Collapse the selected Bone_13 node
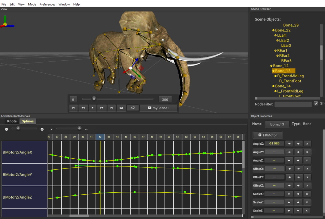 point(273,71)
